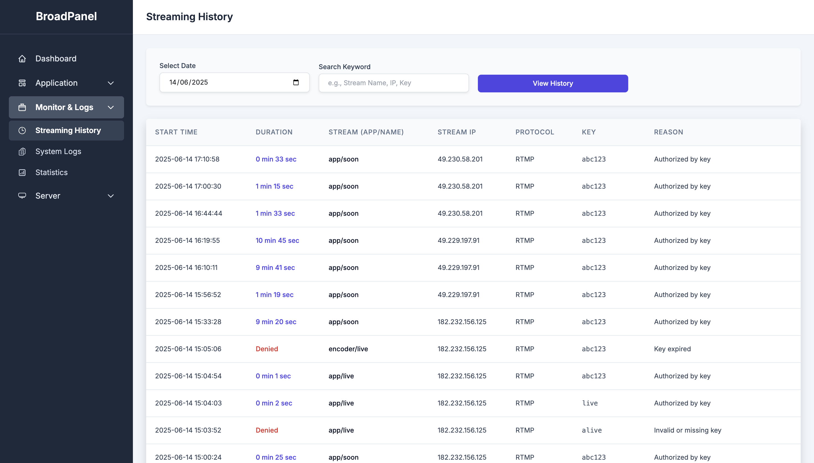Click the START TIME column header
Screen dimensions: 814x463
(x=176, y=132)
